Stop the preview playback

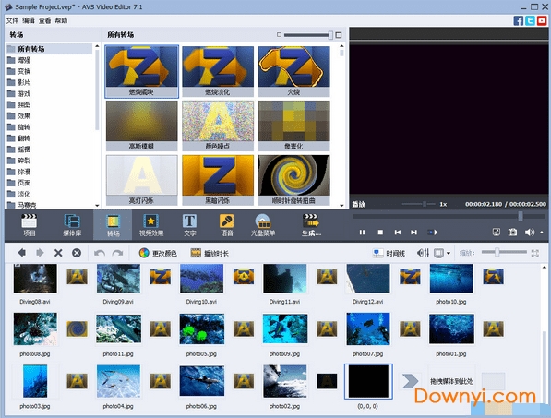pyautogui.click(x=380, y=233)
